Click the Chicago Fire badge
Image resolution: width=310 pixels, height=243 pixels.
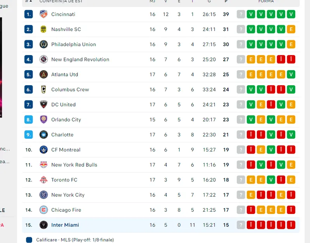click(x=43, y=210)
